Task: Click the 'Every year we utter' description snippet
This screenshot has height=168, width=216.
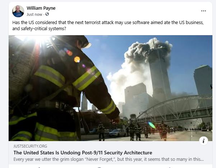Action: tap(109, 159)
